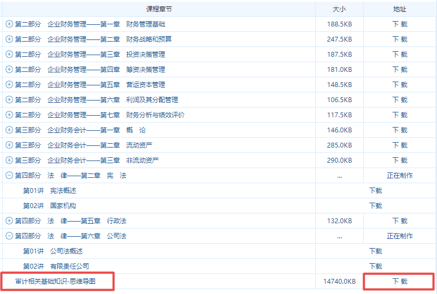Screen dimensions: 437x294
Task: Download 第01讲 宪法概述 lecture
Action: pyautogui.click(x=375, y=191)
